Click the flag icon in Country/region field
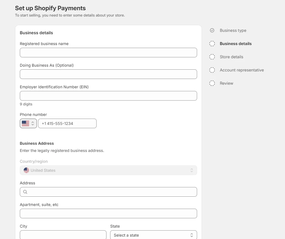This screenshot has height=239, width=285. tap(26, 170)
